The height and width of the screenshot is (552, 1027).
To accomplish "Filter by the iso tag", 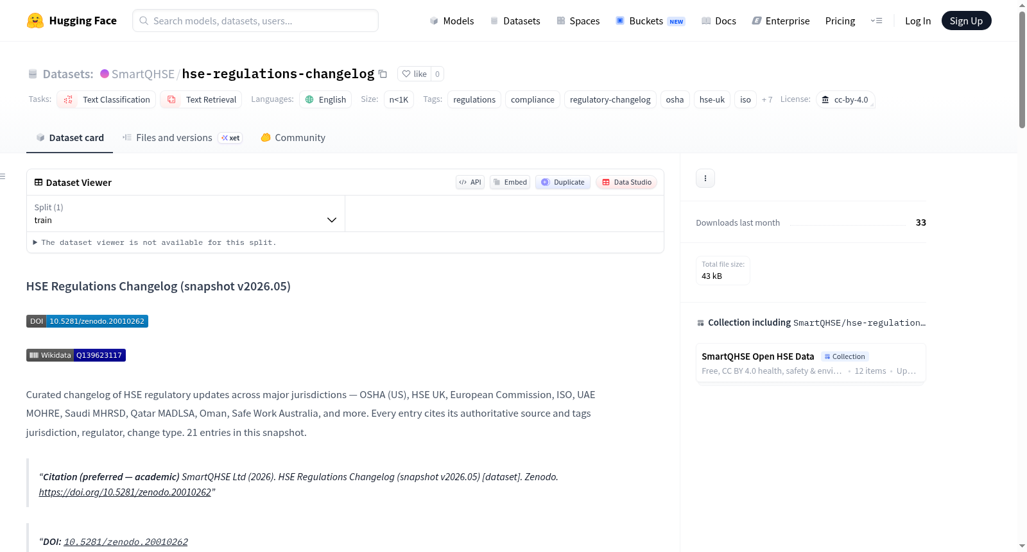I will (745, 99).
